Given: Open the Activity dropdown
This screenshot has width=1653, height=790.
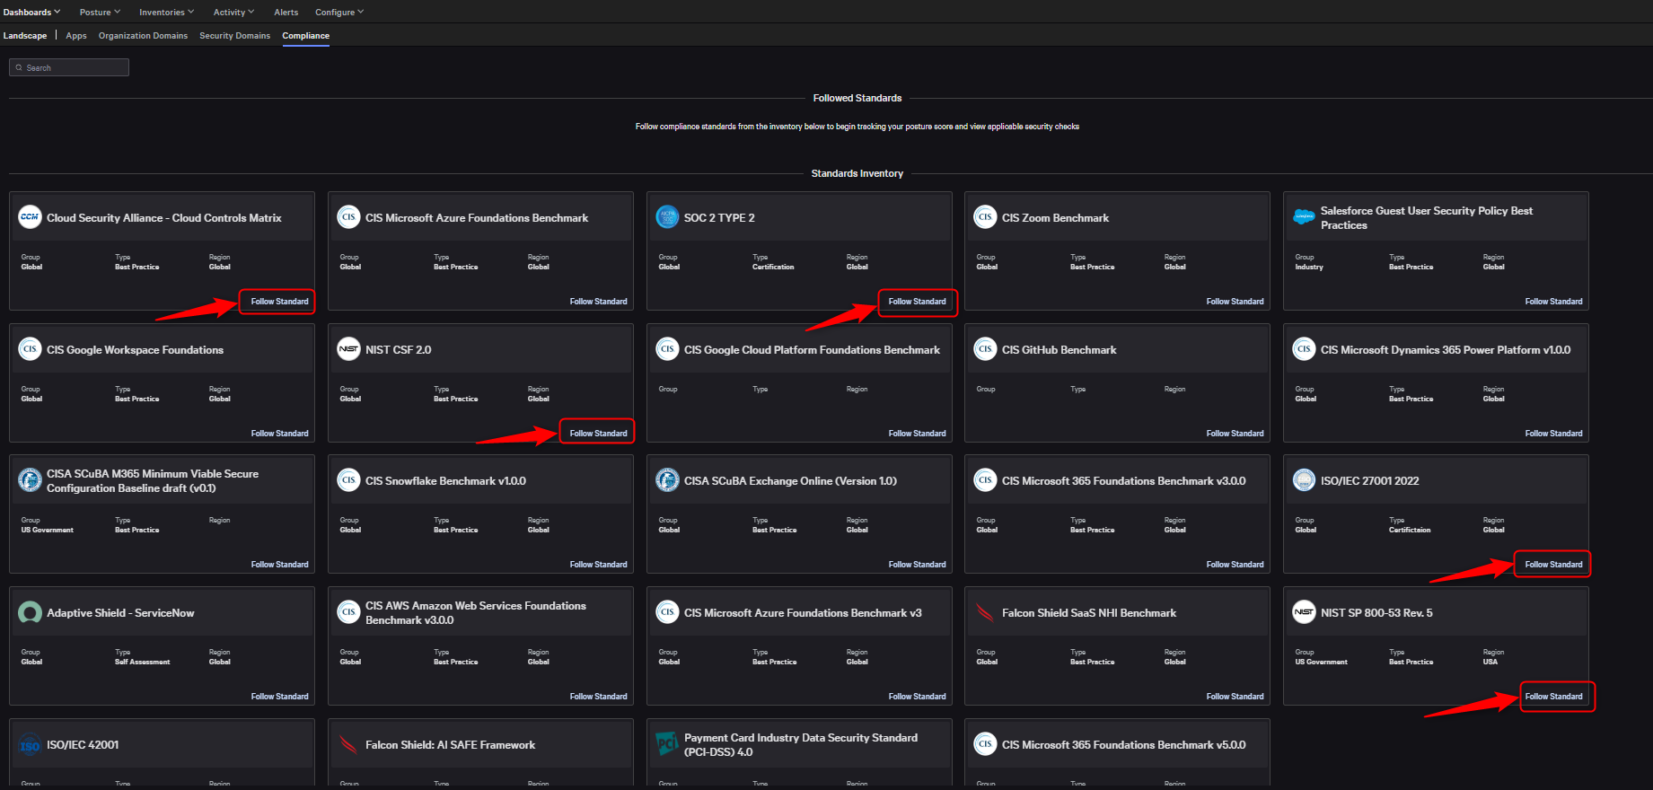Looking at the screenshot, I should (x=233, y=12).
